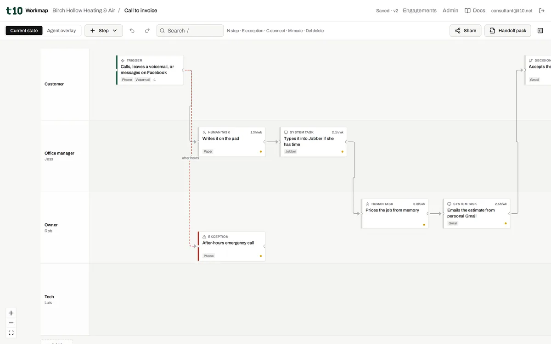Screen dimensions: 551x344
Task: Click monitor icon on Emails the estimate card
Action: coord(450,204)
